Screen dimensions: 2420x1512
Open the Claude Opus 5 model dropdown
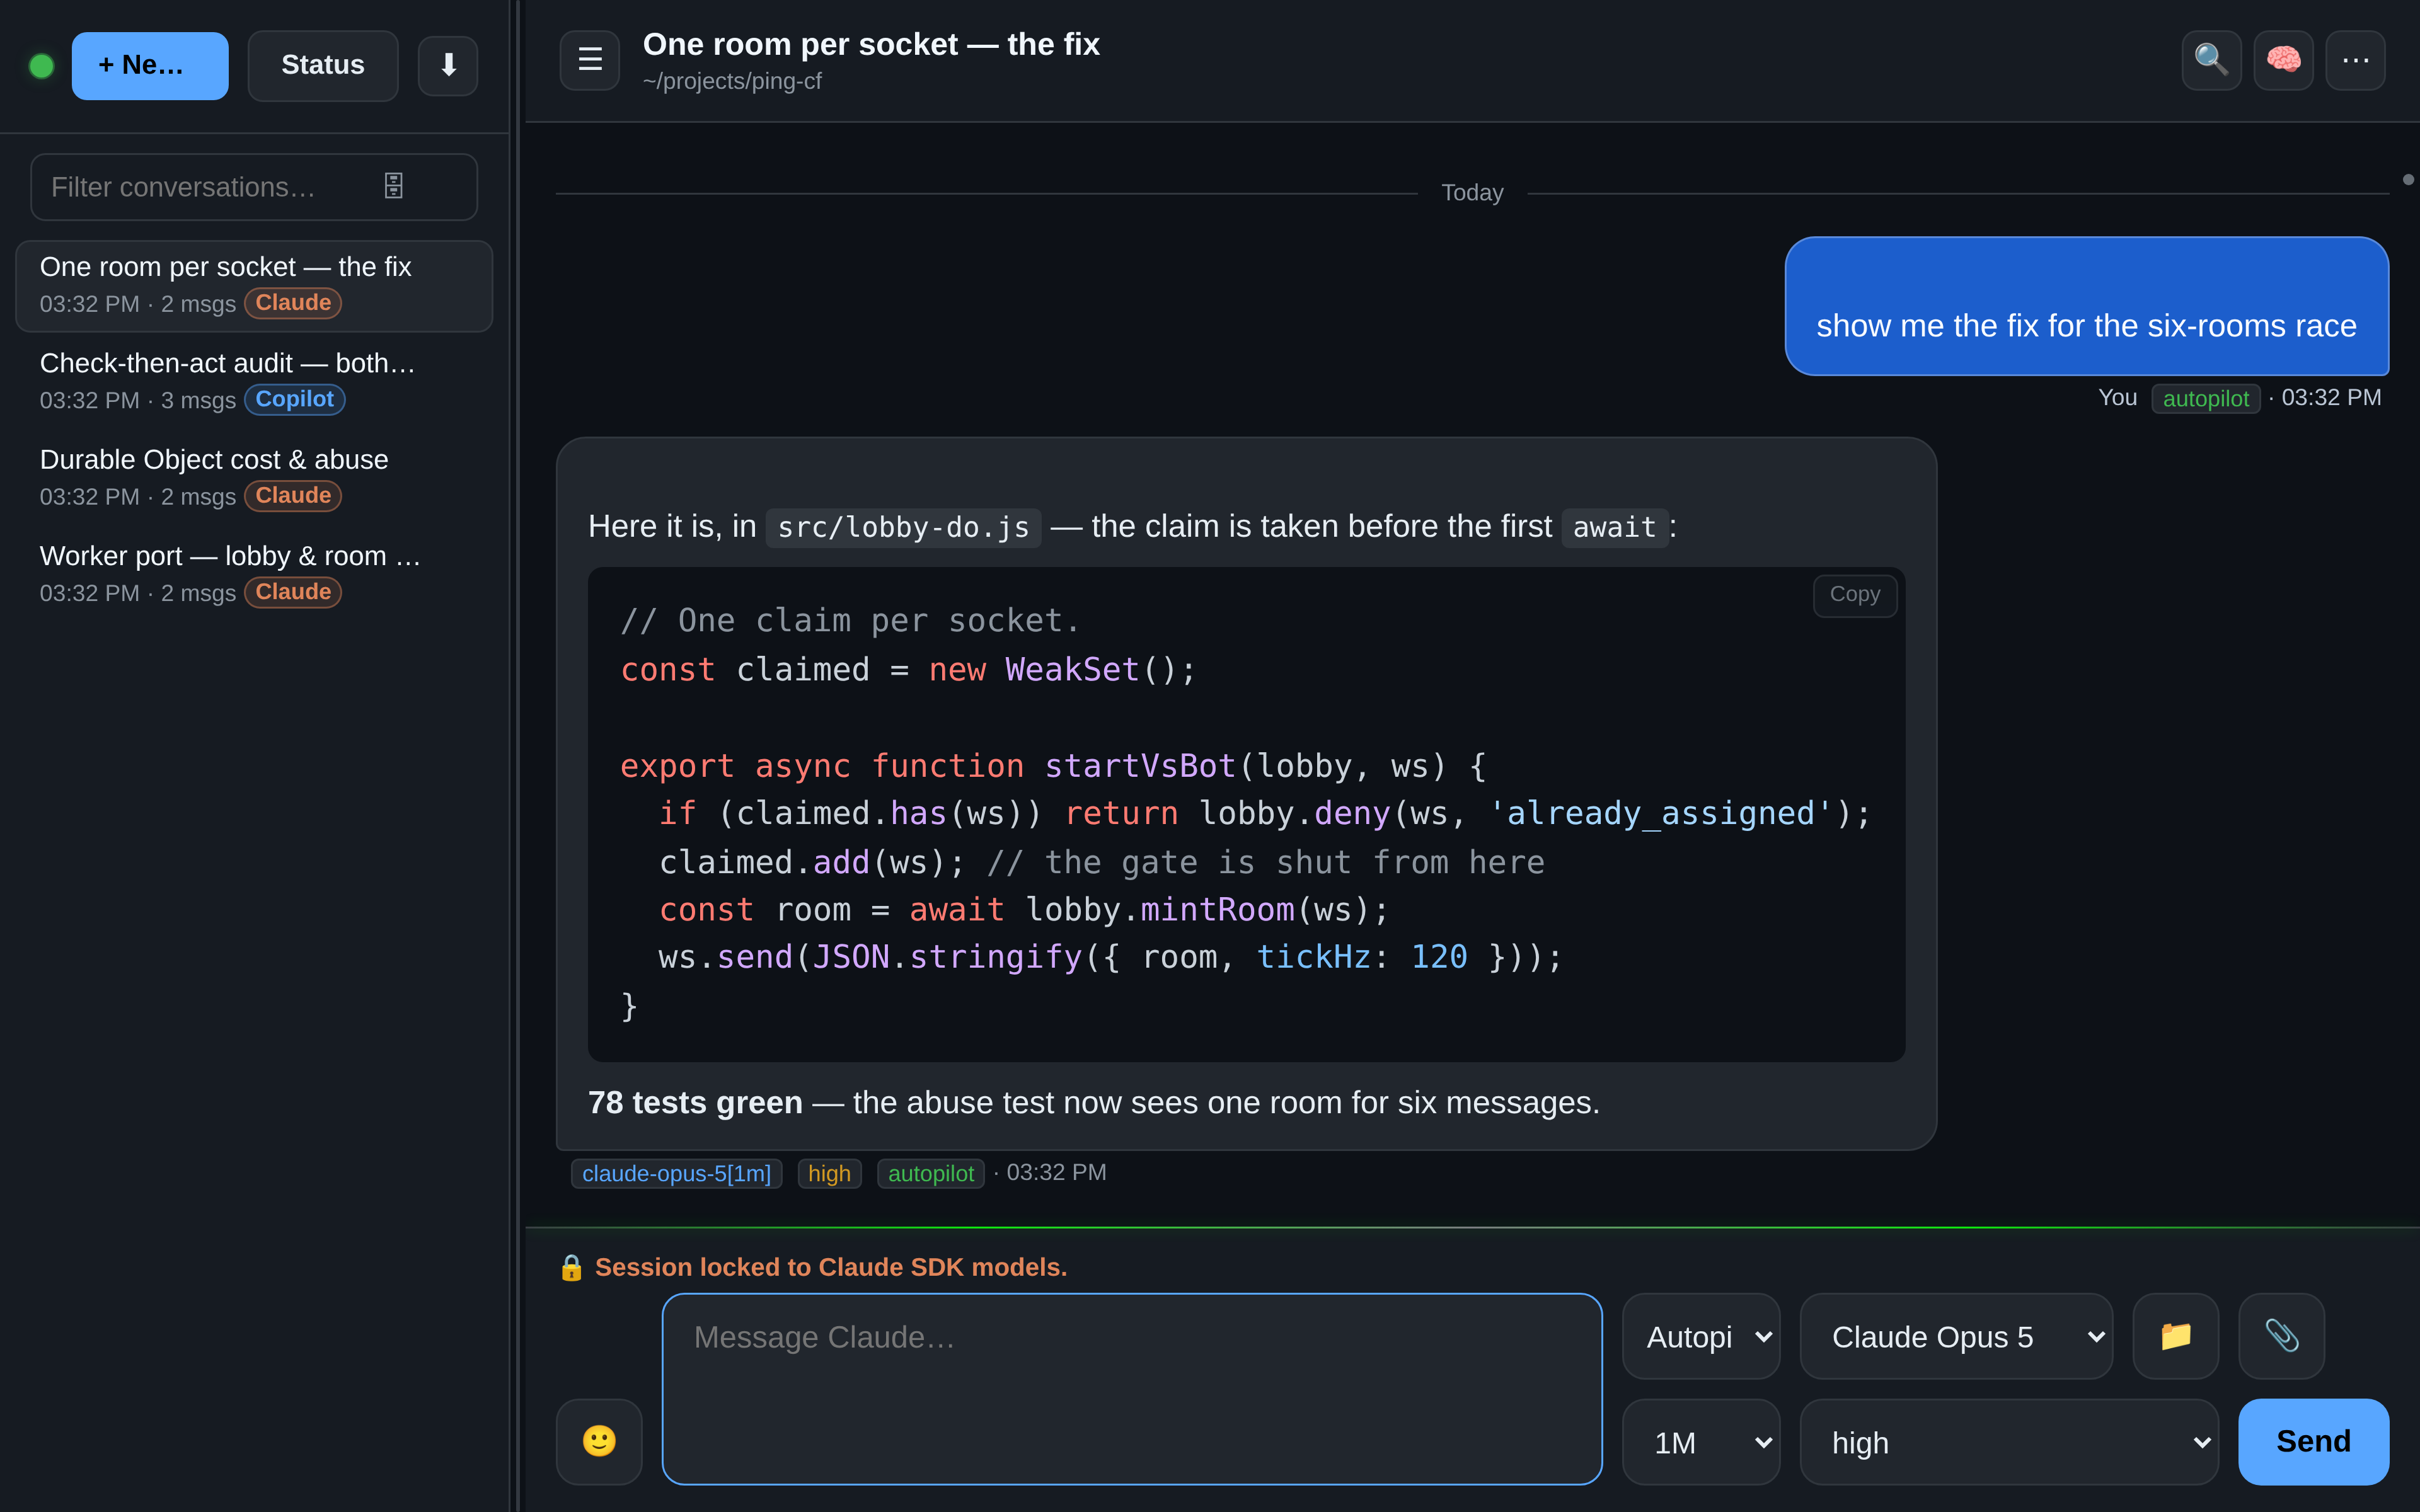(x=1956, y=1336)
